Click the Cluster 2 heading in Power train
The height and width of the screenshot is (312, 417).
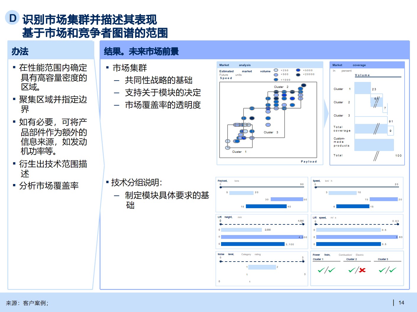pos(352,260)
